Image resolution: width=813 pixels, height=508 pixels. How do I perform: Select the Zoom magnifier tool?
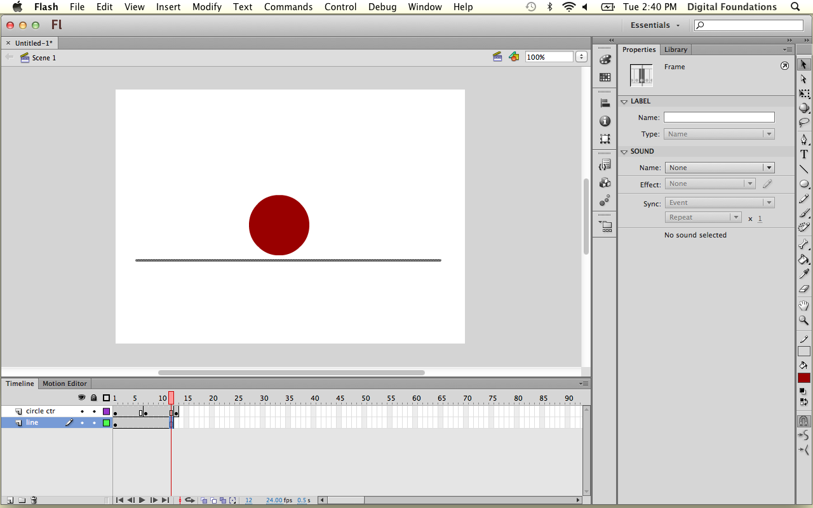[x=803, y=321]
